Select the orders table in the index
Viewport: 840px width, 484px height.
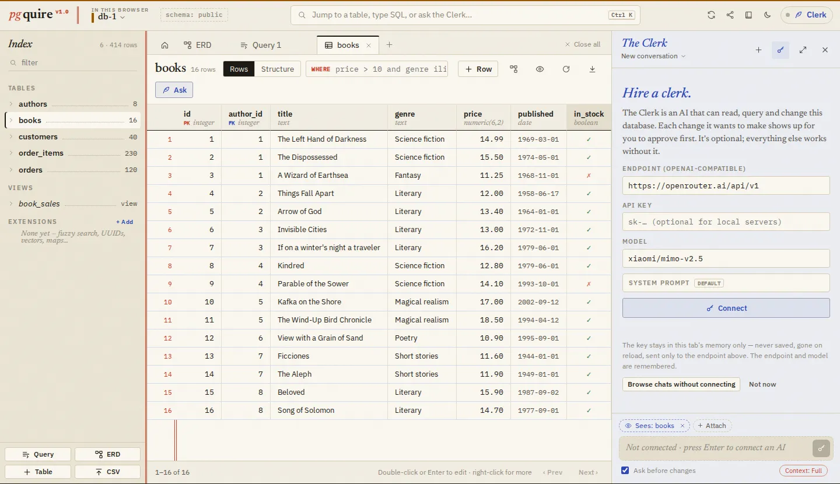tap(73, 170)
